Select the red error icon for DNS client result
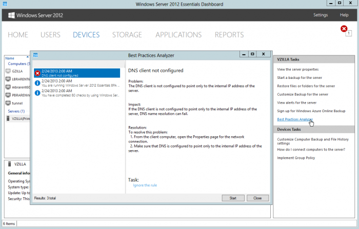The image size is (359, 229). (37, 73)
